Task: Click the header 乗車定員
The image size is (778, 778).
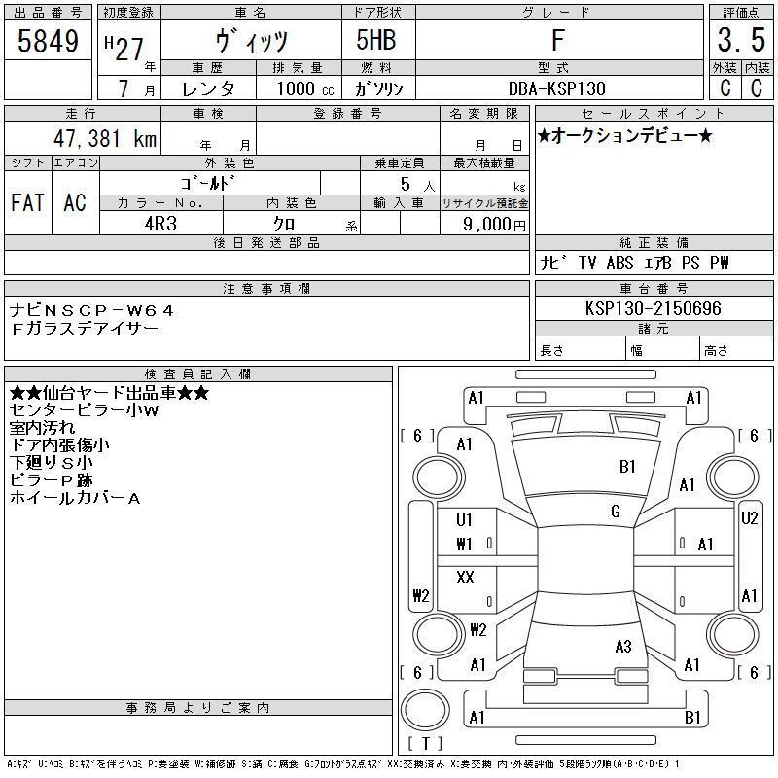Action: coord(400,162)
